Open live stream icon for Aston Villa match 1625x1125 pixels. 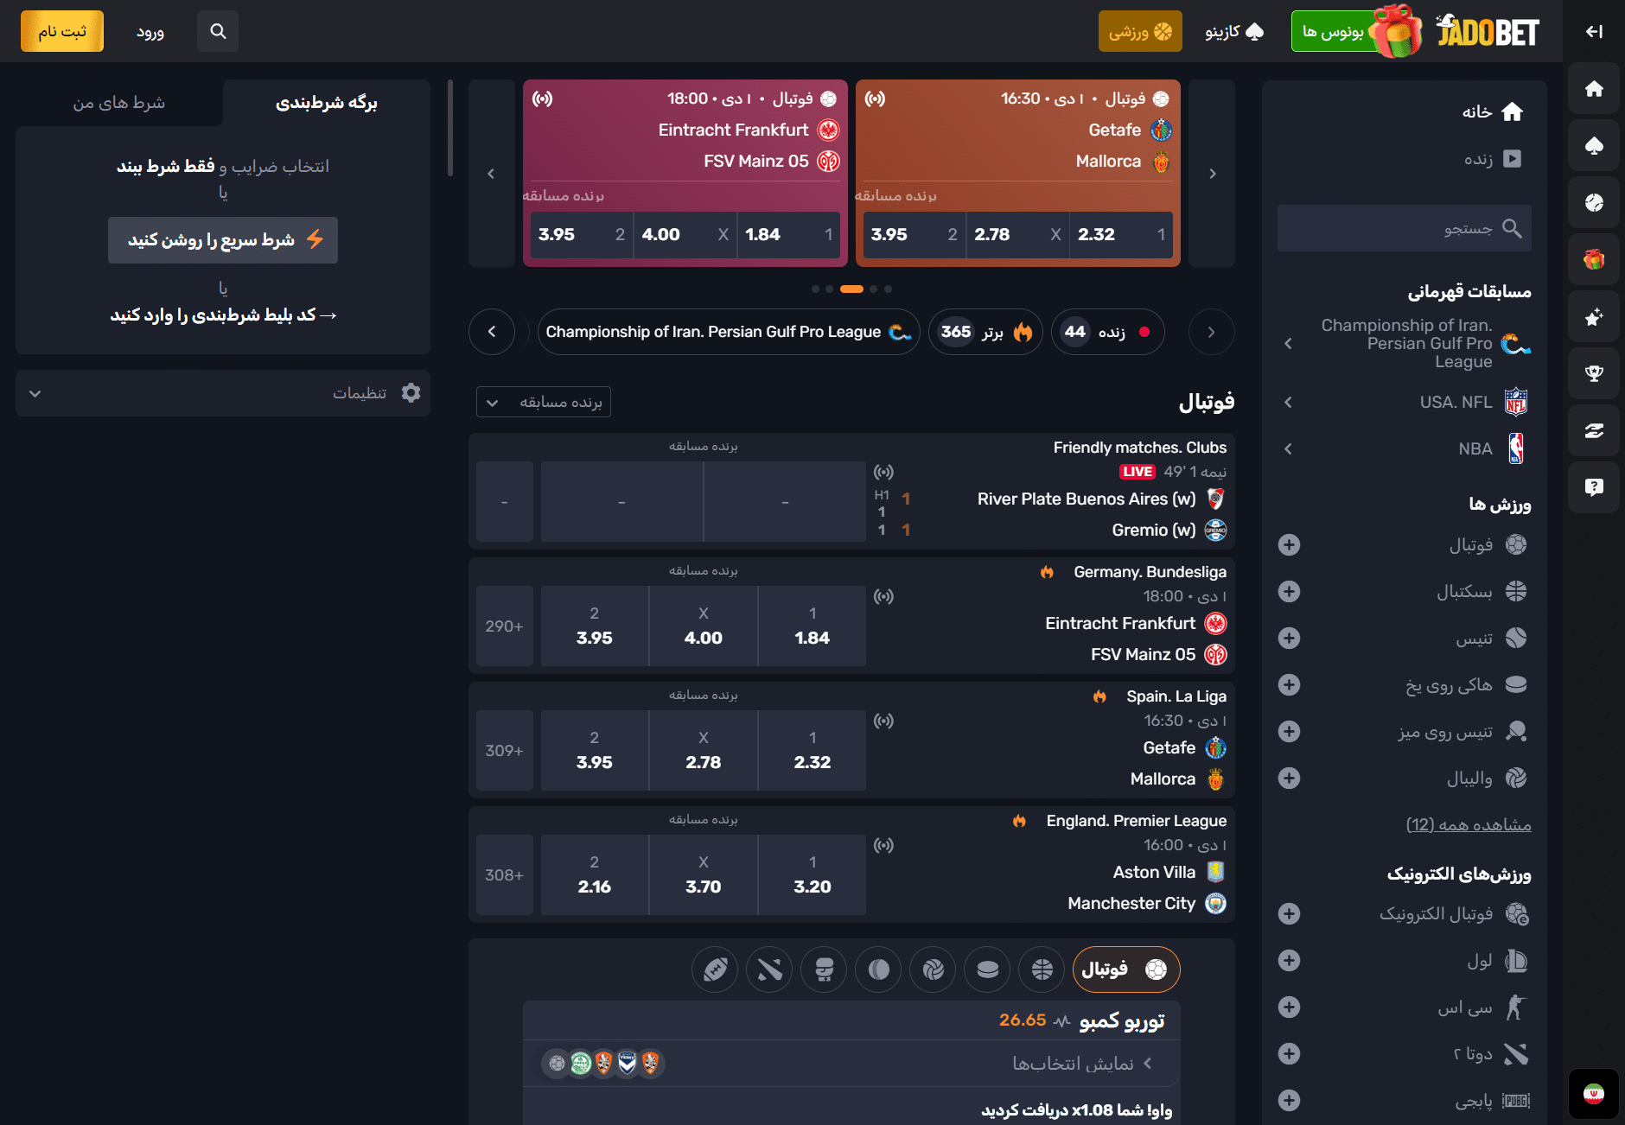tap(883, 845)
